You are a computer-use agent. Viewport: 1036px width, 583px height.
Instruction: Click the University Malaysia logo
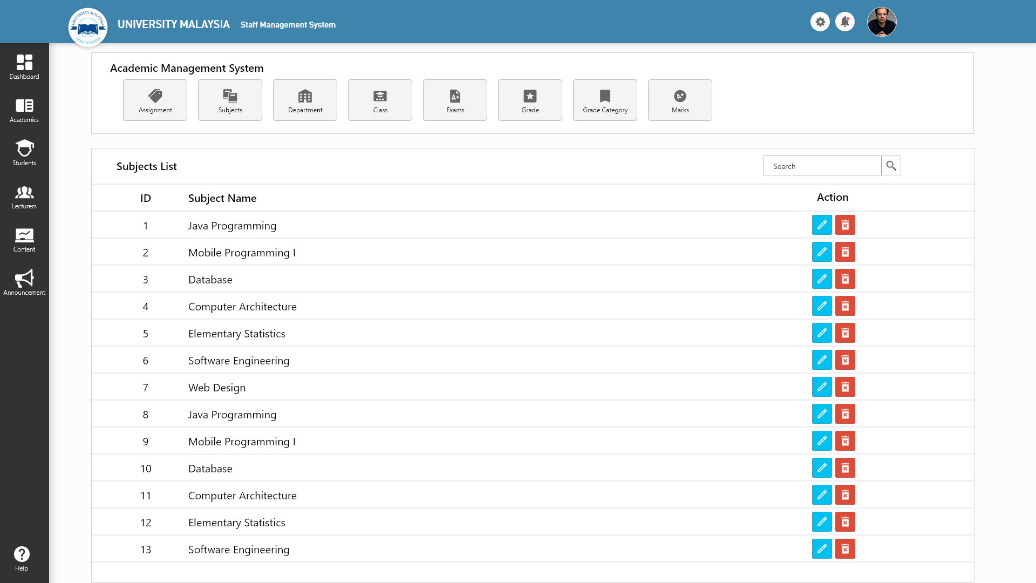[88, 27]
